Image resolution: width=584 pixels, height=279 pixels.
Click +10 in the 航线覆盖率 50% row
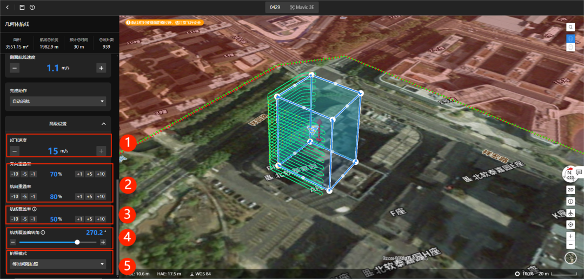[101, 218]
